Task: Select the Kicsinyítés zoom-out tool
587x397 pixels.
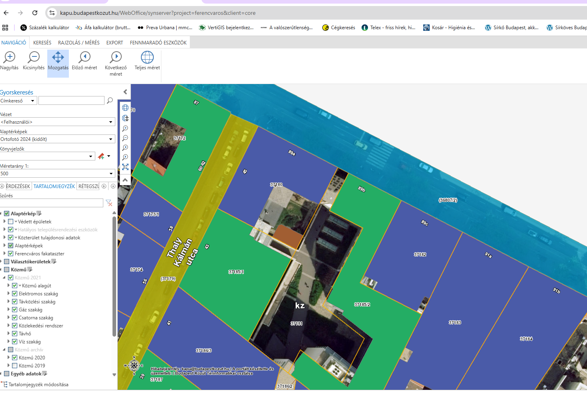Action: [x=34, y=61]
